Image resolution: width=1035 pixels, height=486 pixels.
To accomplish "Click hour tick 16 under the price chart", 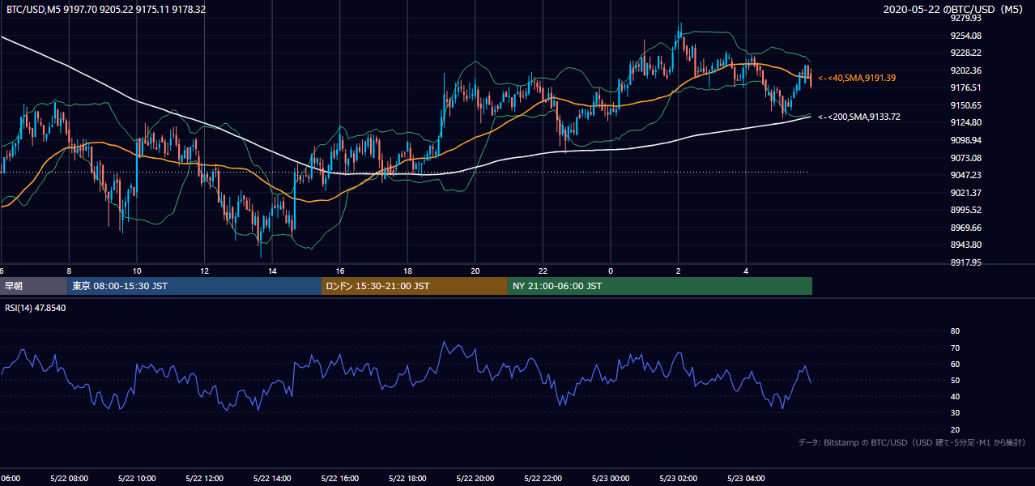I will (340, 271).
